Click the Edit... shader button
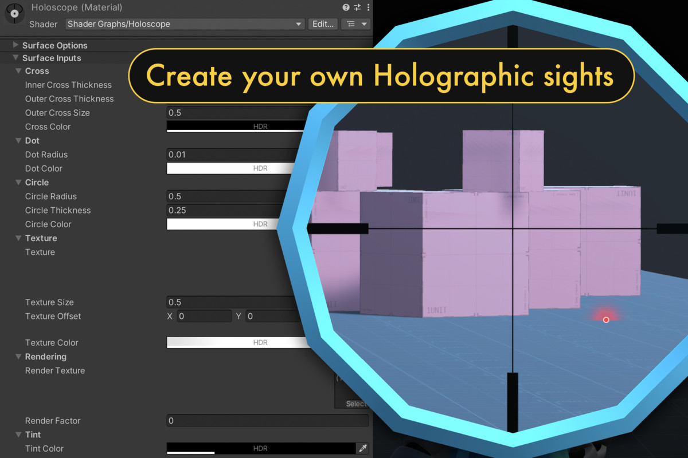The height and width of the screenshot is (458, 688). pos(323,24)
